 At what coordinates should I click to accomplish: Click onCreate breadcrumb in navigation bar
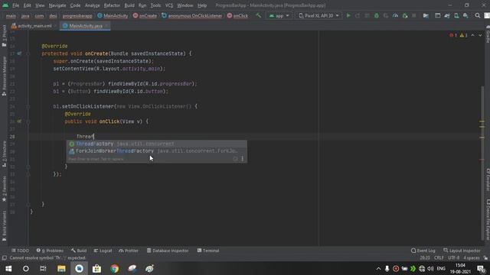click(145, 15)
